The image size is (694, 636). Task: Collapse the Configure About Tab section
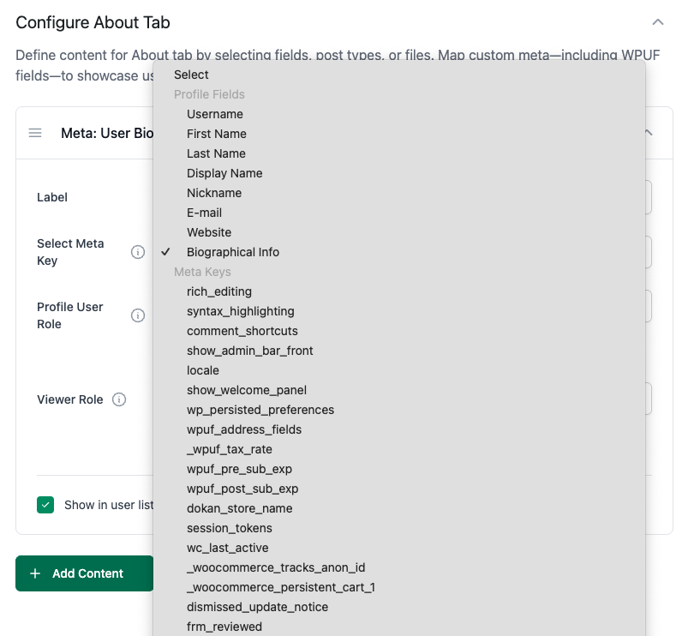click(658, 22)
